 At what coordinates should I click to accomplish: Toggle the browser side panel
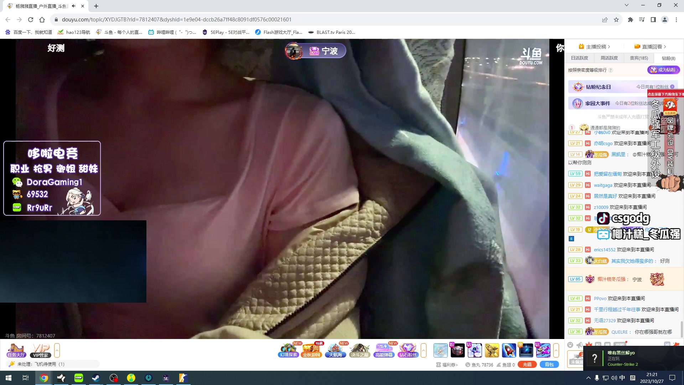tap(653, 20)
